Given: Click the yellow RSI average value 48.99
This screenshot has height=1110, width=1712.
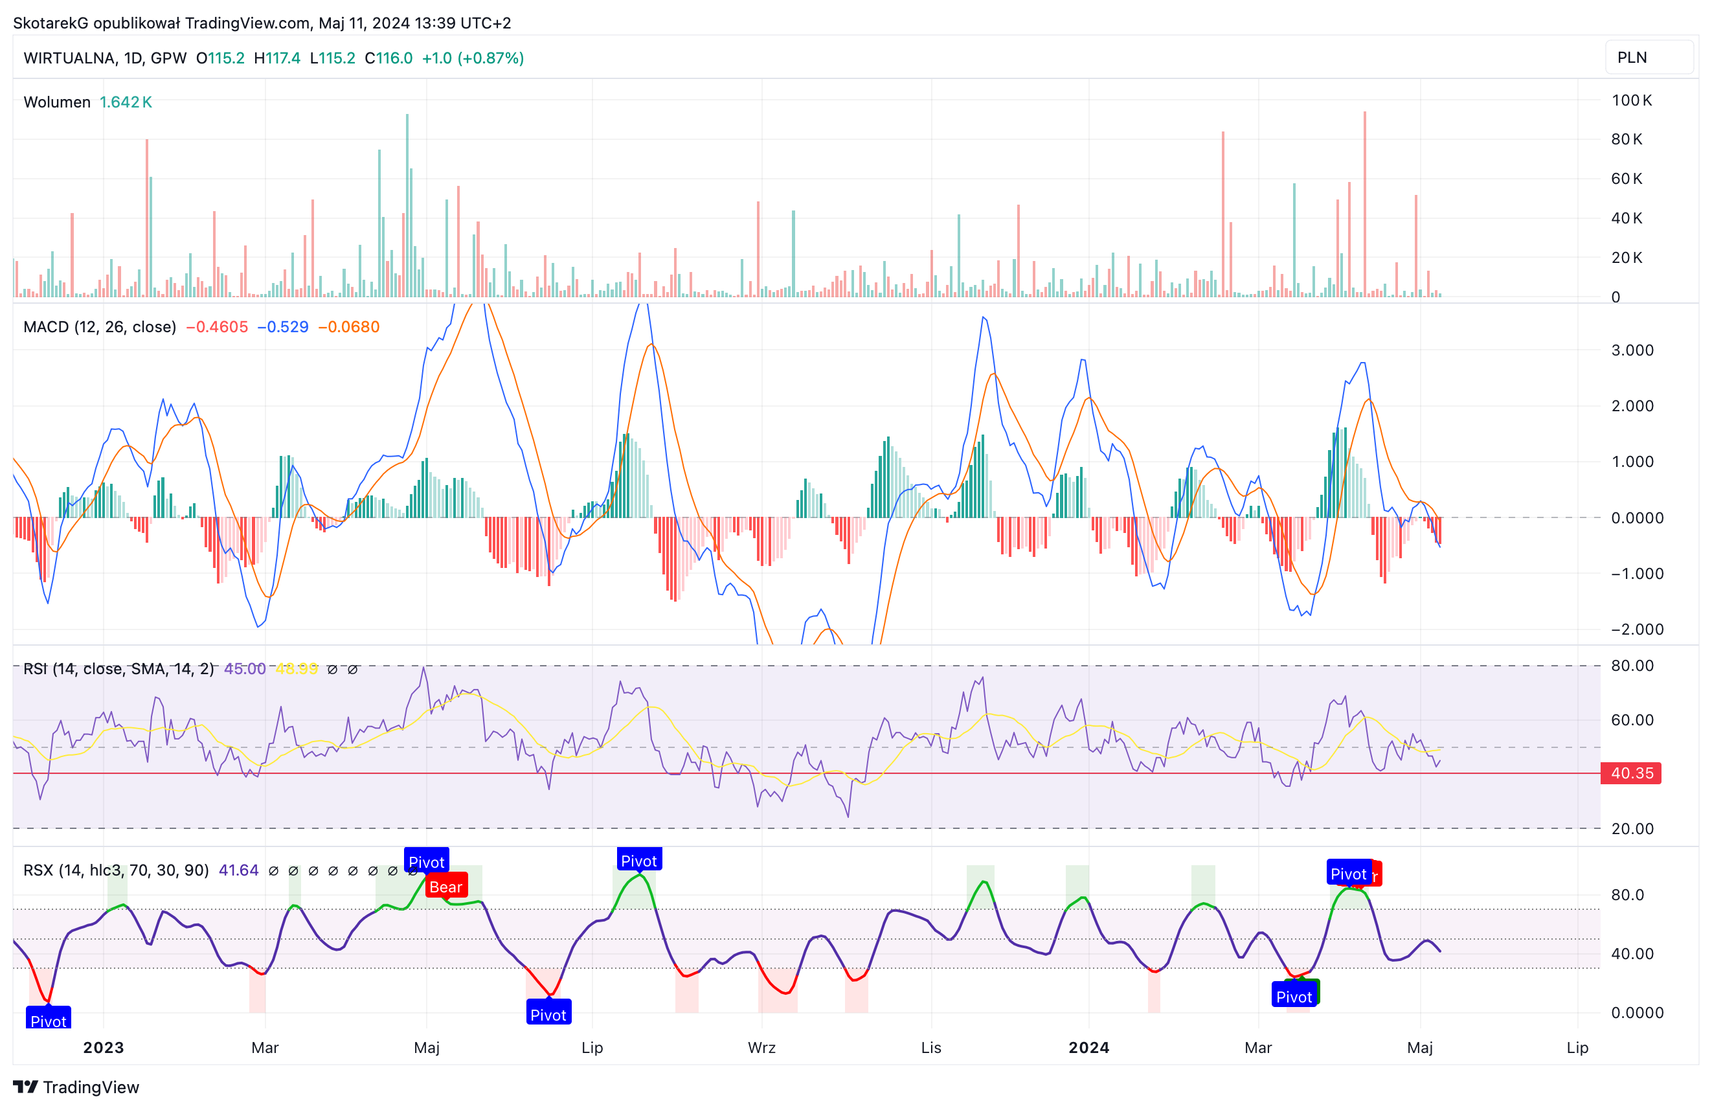Looking at the screenshot, I should pyautogui.click(x=297, y=668).
